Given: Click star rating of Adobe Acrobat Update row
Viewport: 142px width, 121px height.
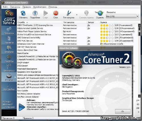Looking at the screenshot, I should (x=107, y=28).
